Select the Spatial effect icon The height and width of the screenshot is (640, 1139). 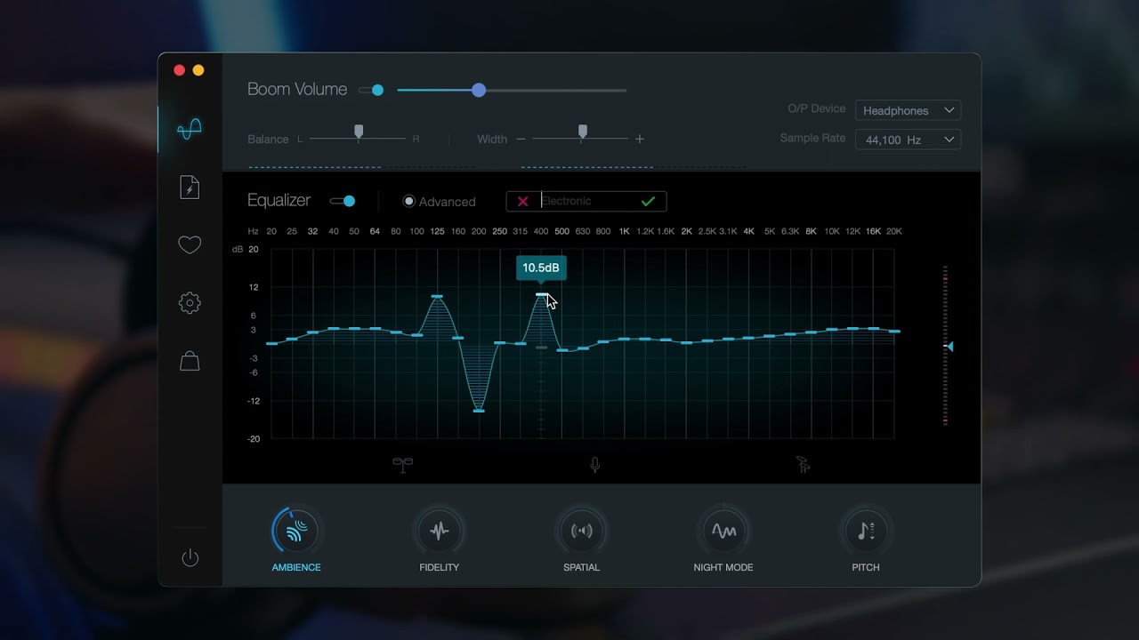(x=581, y=531)
